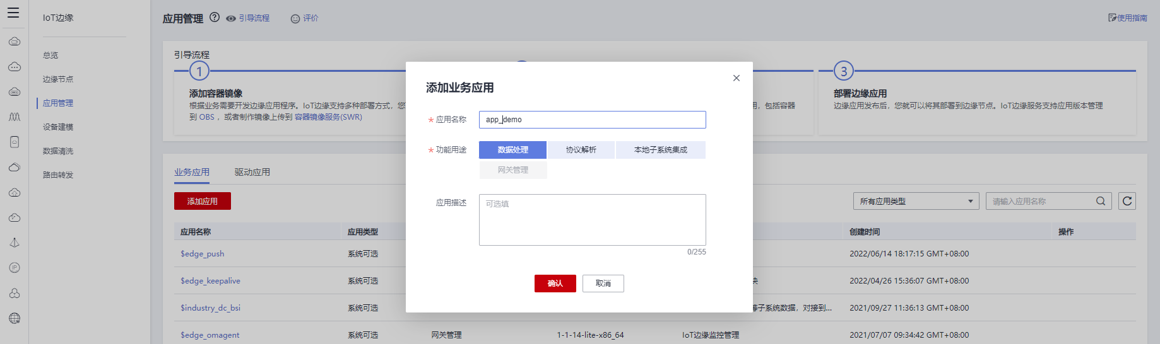Click the sailboat-shaped sidebar icon
Screen dimensions: 1160x344
[15, 243]
